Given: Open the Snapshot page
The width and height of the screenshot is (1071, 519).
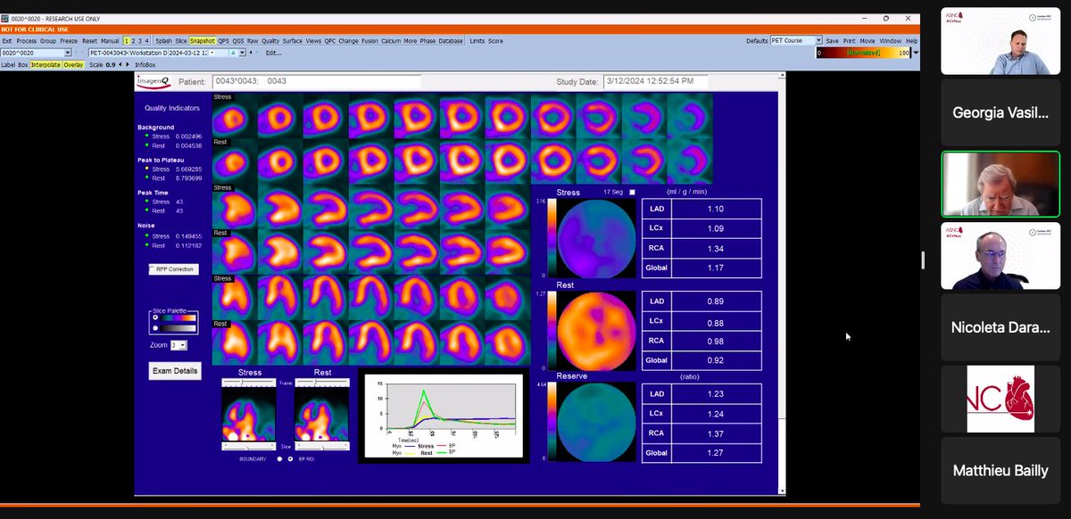Looking at the screenshot, I should (x=203, y=41).
